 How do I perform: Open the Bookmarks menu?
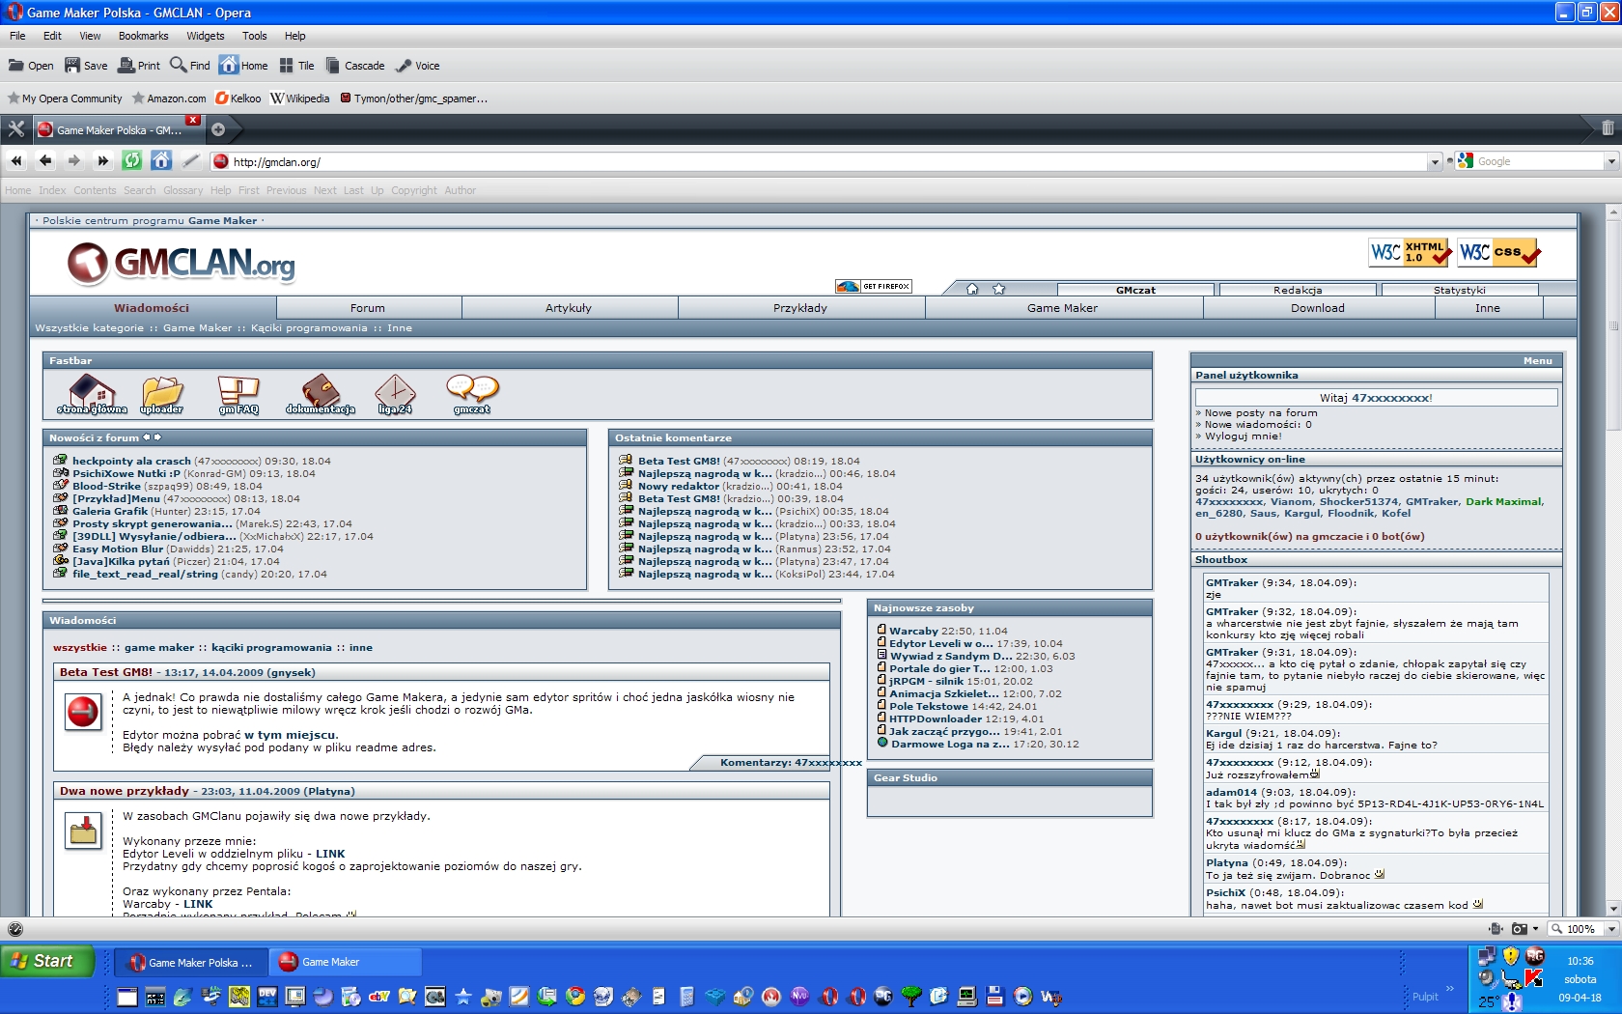click(143, 36)
